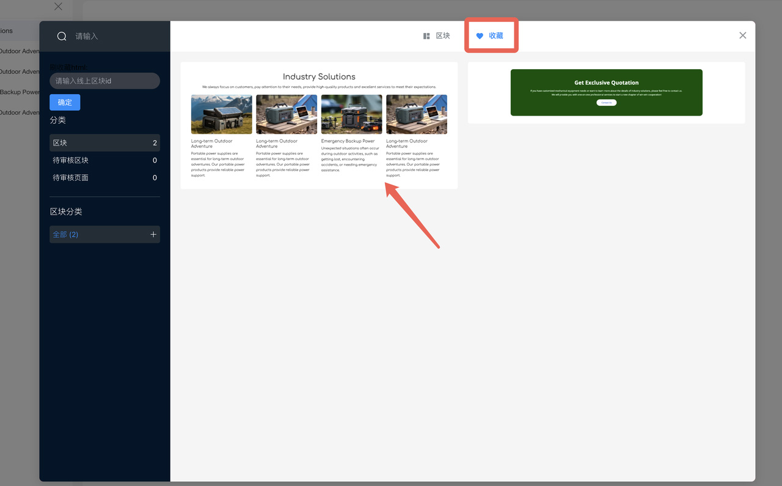The width and height of the screenshot is (782, 486).
Task: Add a new block category with plus icon
Action: pos(153,234)
